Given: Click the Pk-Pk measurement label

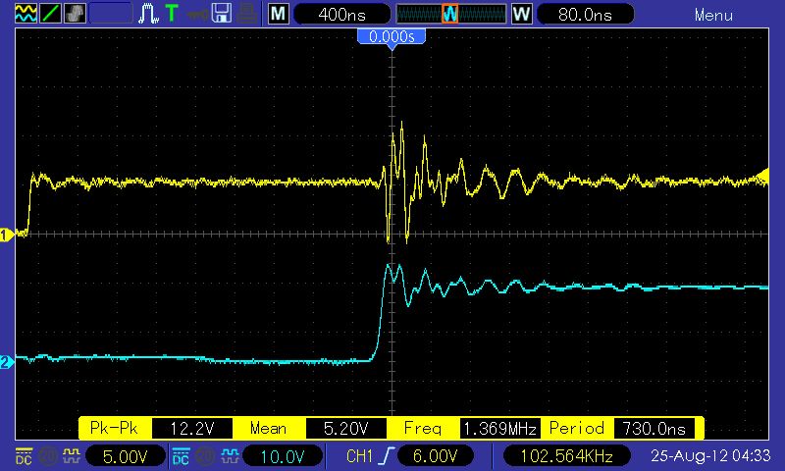Looking at the screenshot, I should coord(114,429).
